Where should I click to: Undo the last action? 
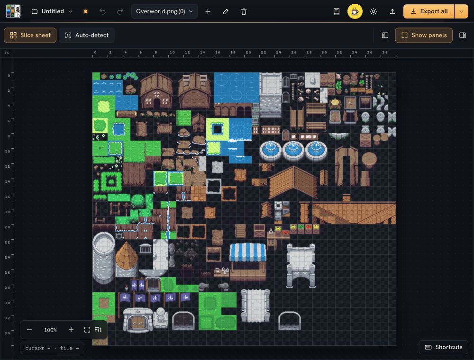pyautogui.click(x=103, y=11)
